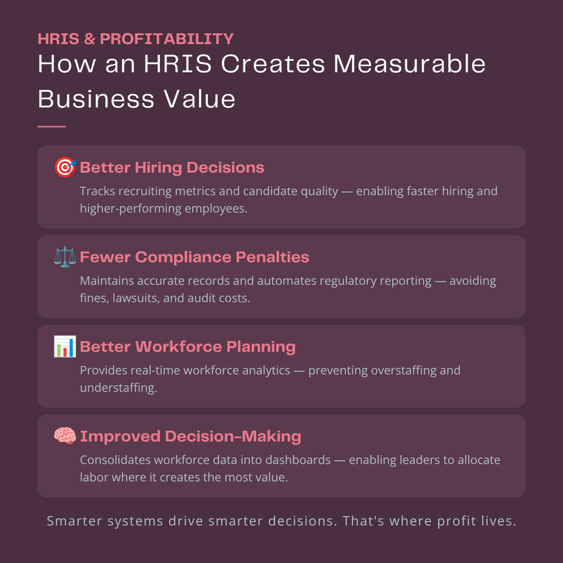This screenshot has height=563, width=563.
Task: Select the Fewer Compliance Penalties heading
Action: tap(195, 257)
